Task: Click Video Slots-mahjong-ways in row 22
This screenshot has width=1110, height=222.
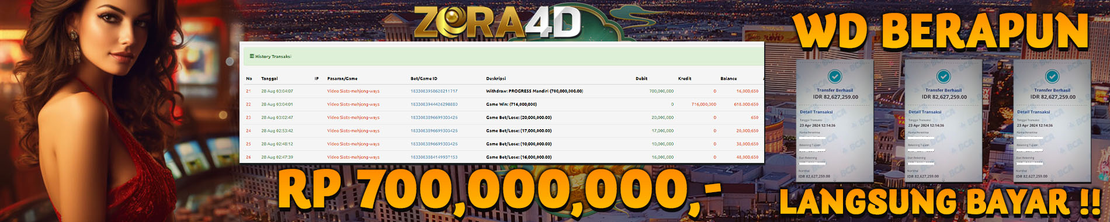Action: 353,105
